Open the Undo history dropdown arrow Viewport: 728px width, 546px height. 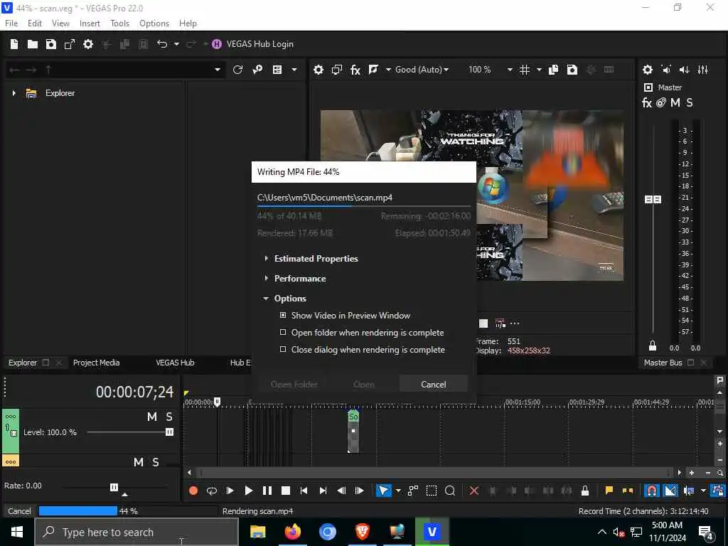coord(176,44)
